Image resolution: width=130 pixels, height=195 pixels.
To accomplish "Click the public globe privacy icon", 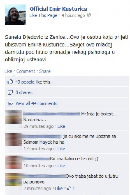I will pos(89,15).
